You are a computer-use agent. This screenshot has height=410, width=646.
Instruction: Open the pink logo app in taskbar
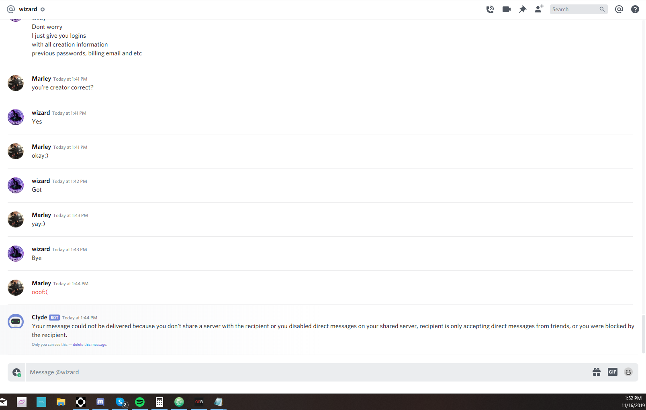(22, 402)
